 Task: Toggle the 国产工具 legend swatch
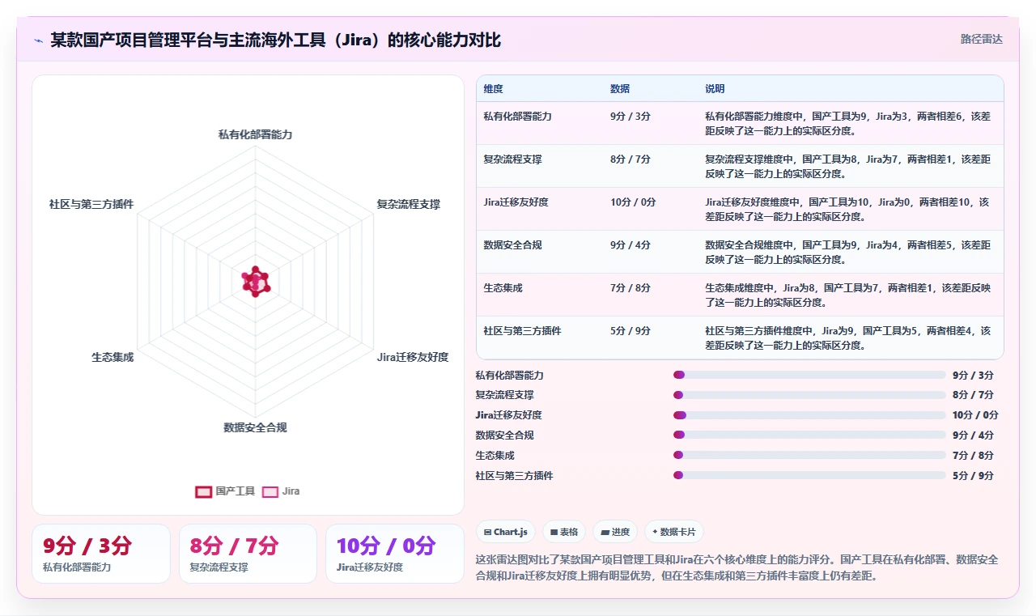204,491
